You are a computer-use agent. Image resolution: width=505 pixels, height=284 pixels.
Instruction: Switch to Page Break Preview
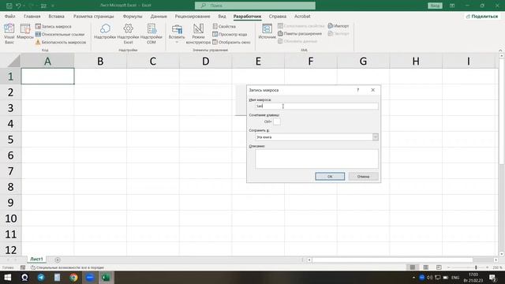pos(439,267)
